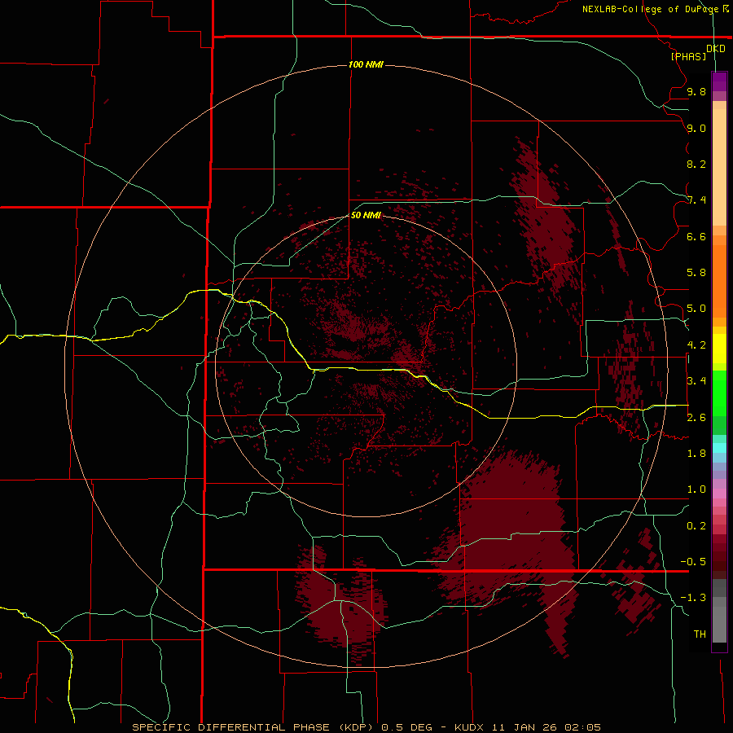Click the 3.4 value on color scale
Image resolution: width=733 pixels, height=733 pixels.
696,381
